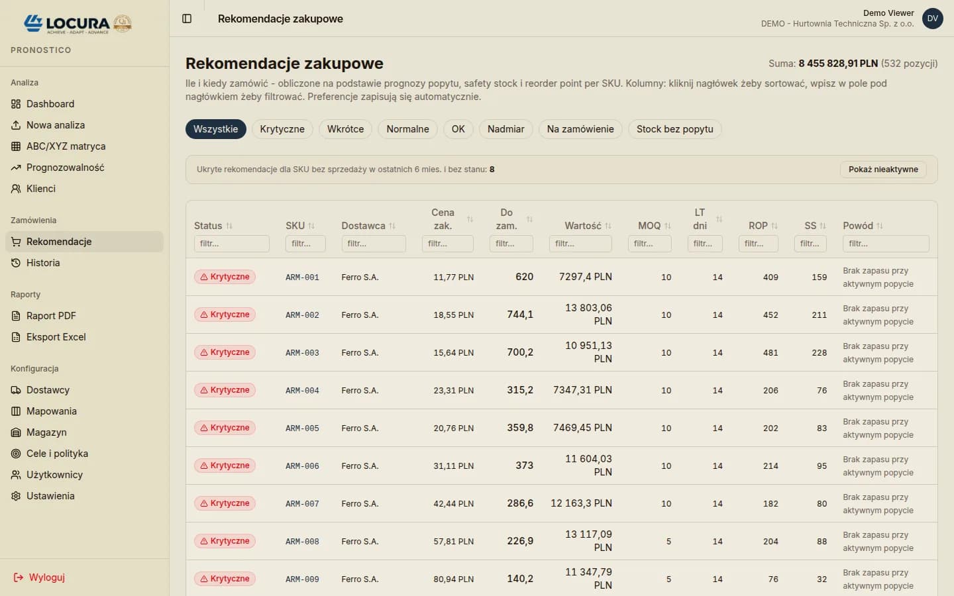Open ABC/XYZ matryca table icon

point(16,146)
